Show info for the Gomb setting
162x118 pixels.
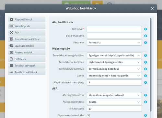click(x=145, y=76)
